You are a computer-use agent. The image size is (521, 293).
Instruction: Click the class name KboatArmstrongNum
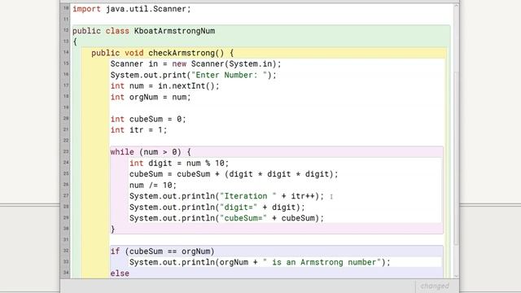[x=174, y=31]
